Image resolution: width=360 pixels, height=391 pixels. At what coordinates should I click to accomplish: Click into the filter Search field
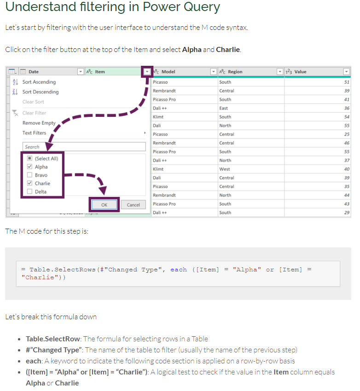84,147
